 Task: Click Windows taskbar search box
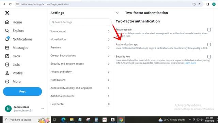coord(27,120)
